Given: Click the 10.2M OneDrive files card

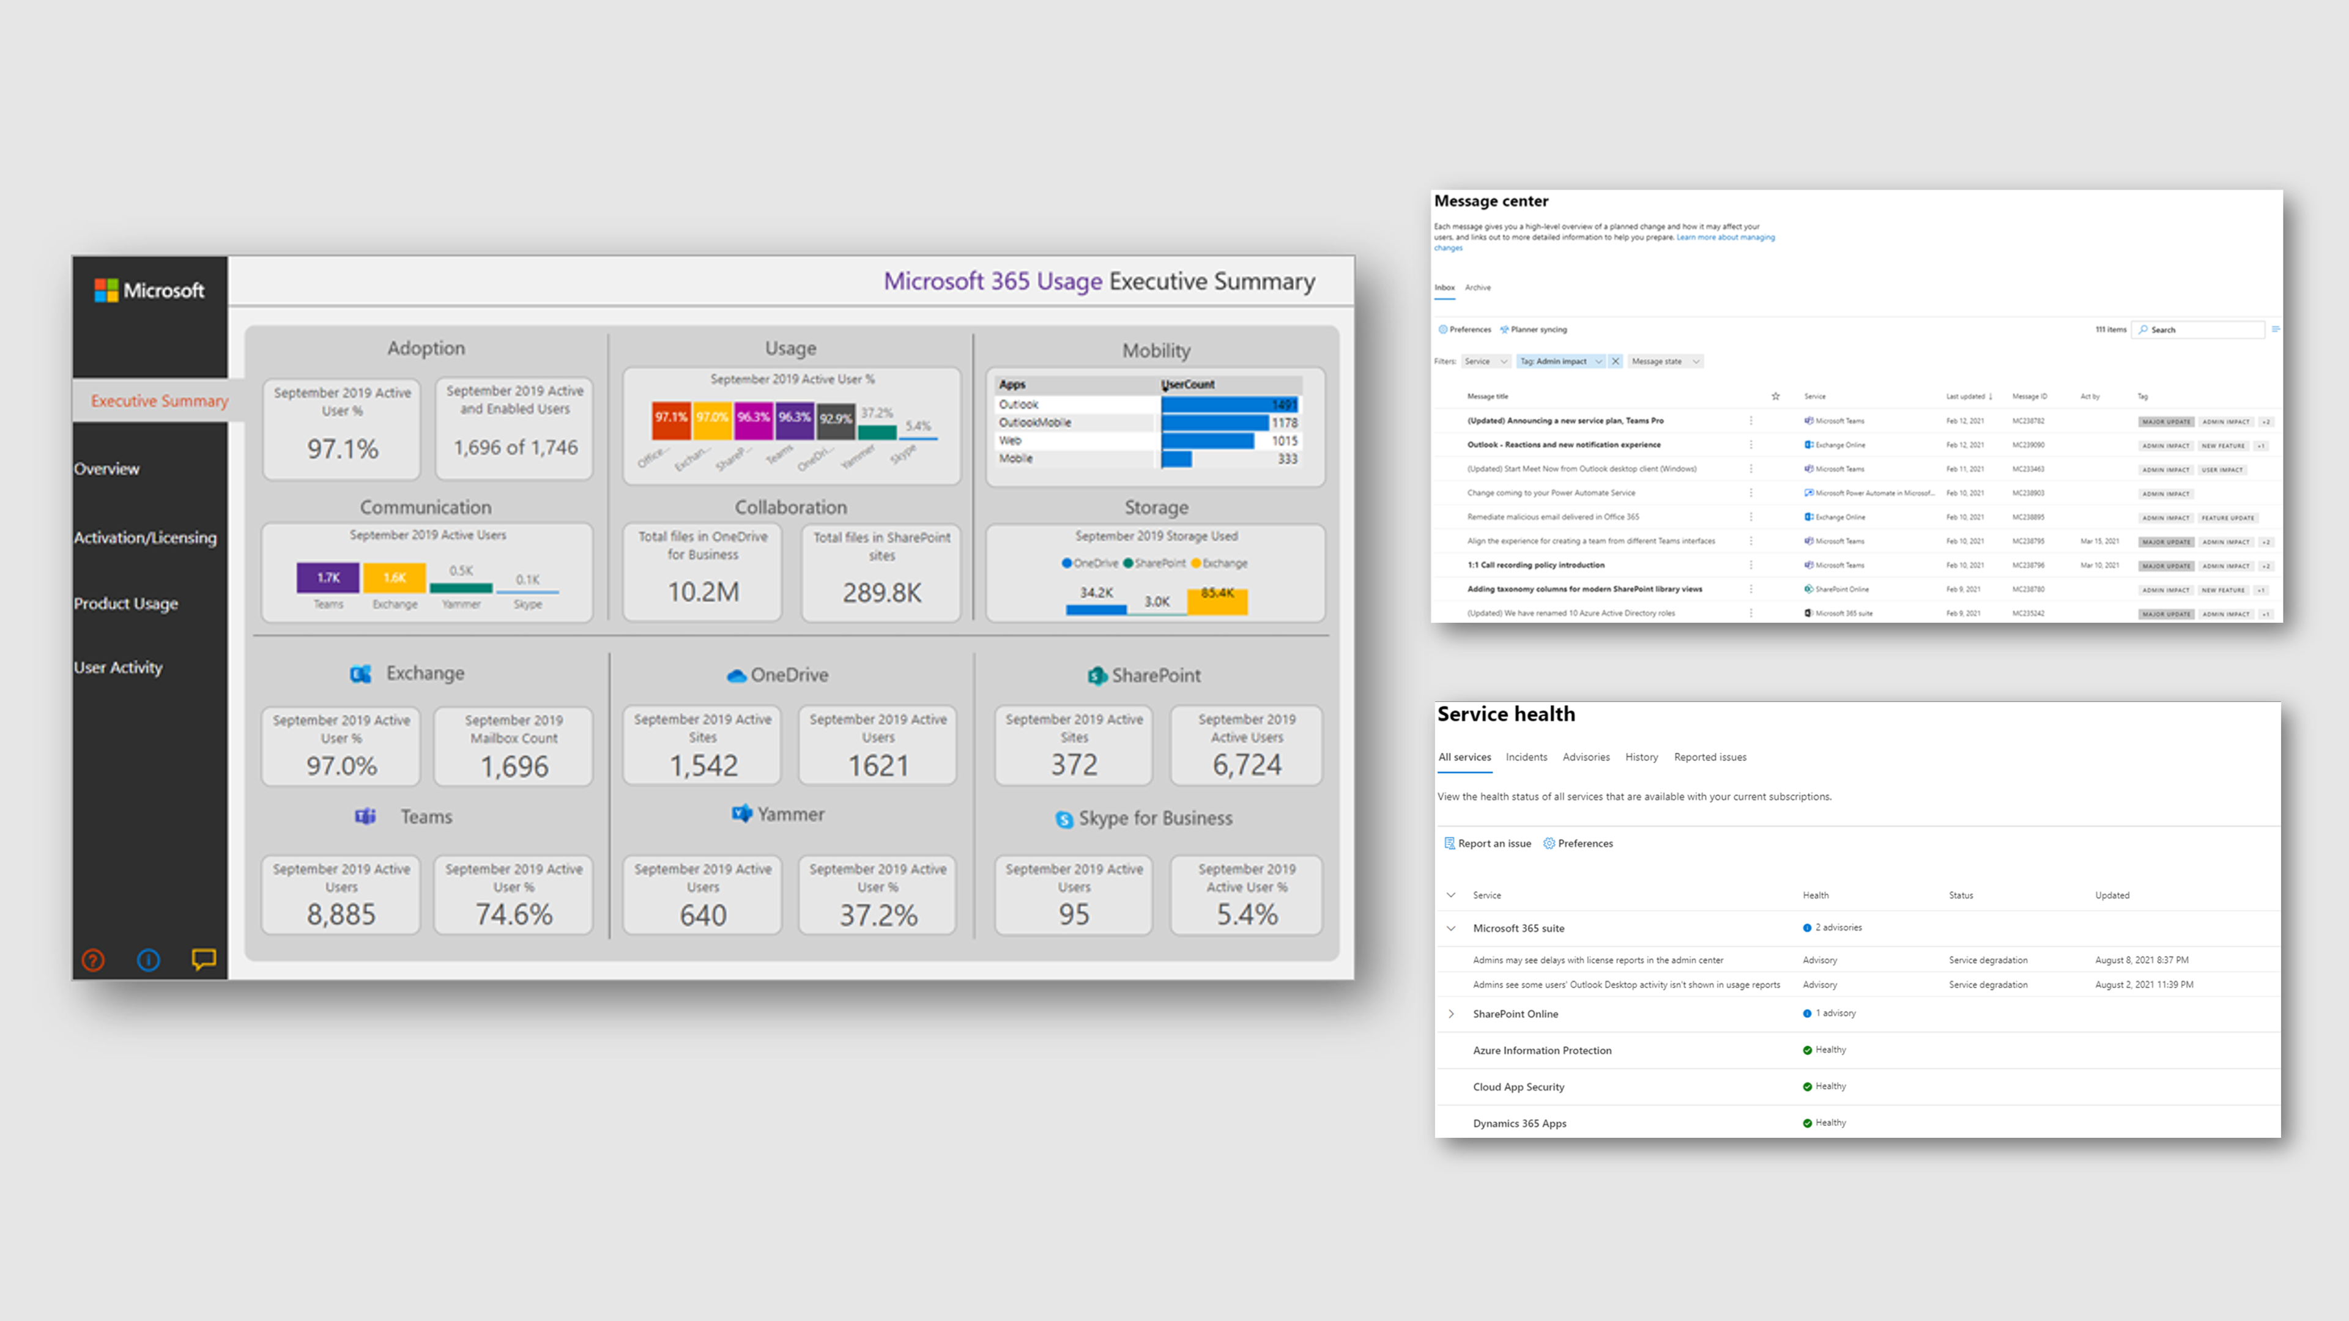Looking at the screenshot, I should click(702, 572).
